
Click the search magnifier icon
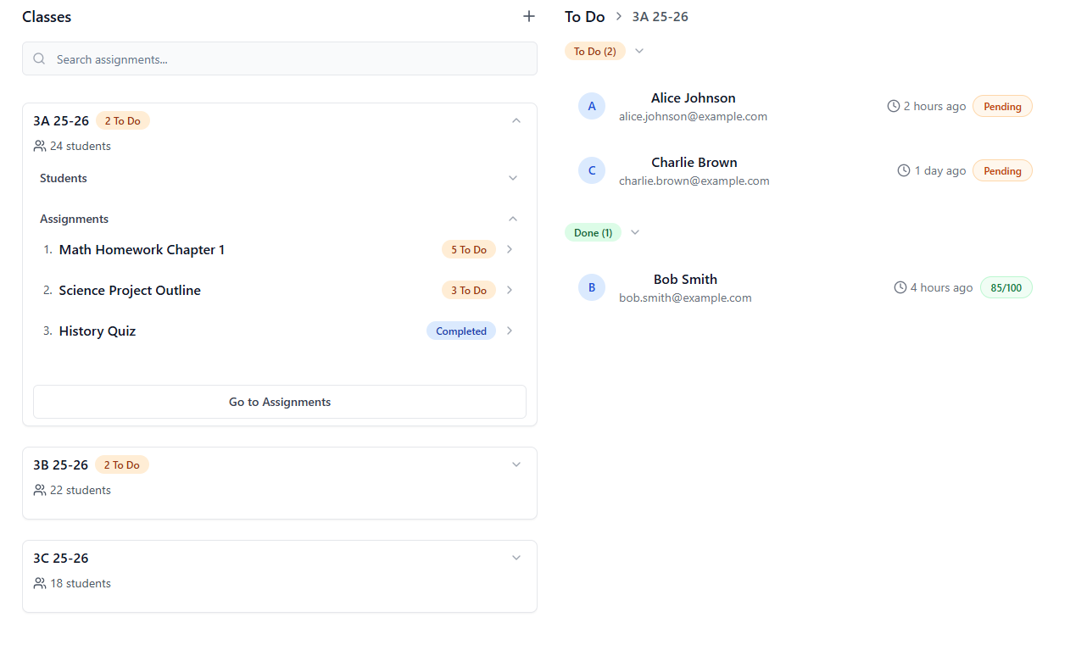click(x=39, y=58)
